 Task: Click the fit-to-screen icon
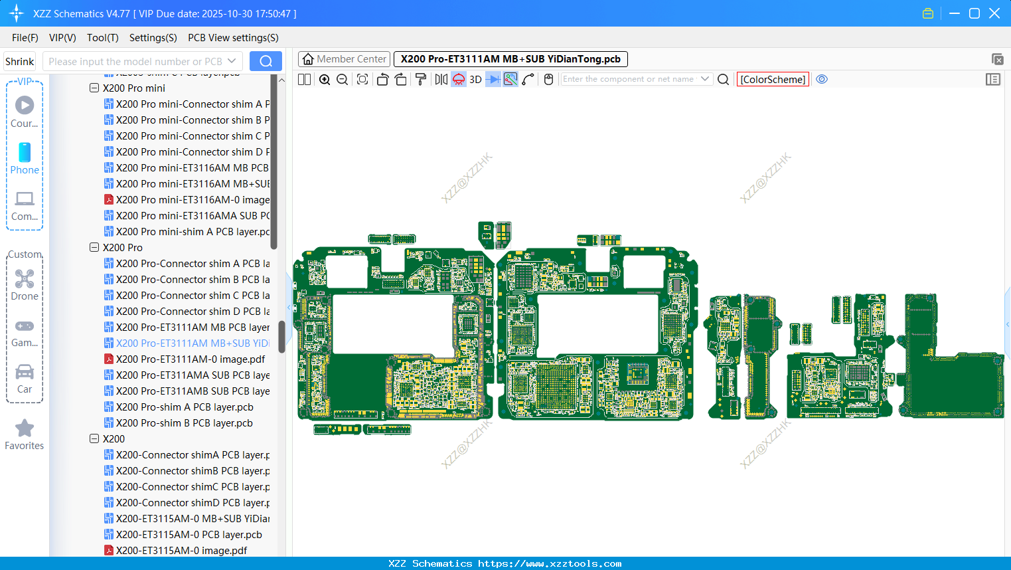coord(362,80)
